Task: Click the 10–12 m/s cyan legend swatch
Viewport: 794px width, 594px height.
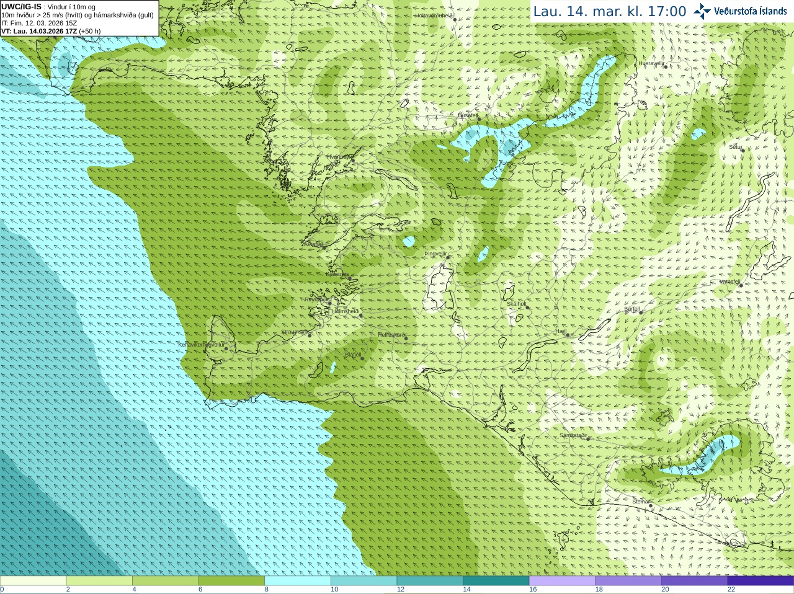Action: click(364, 581)
